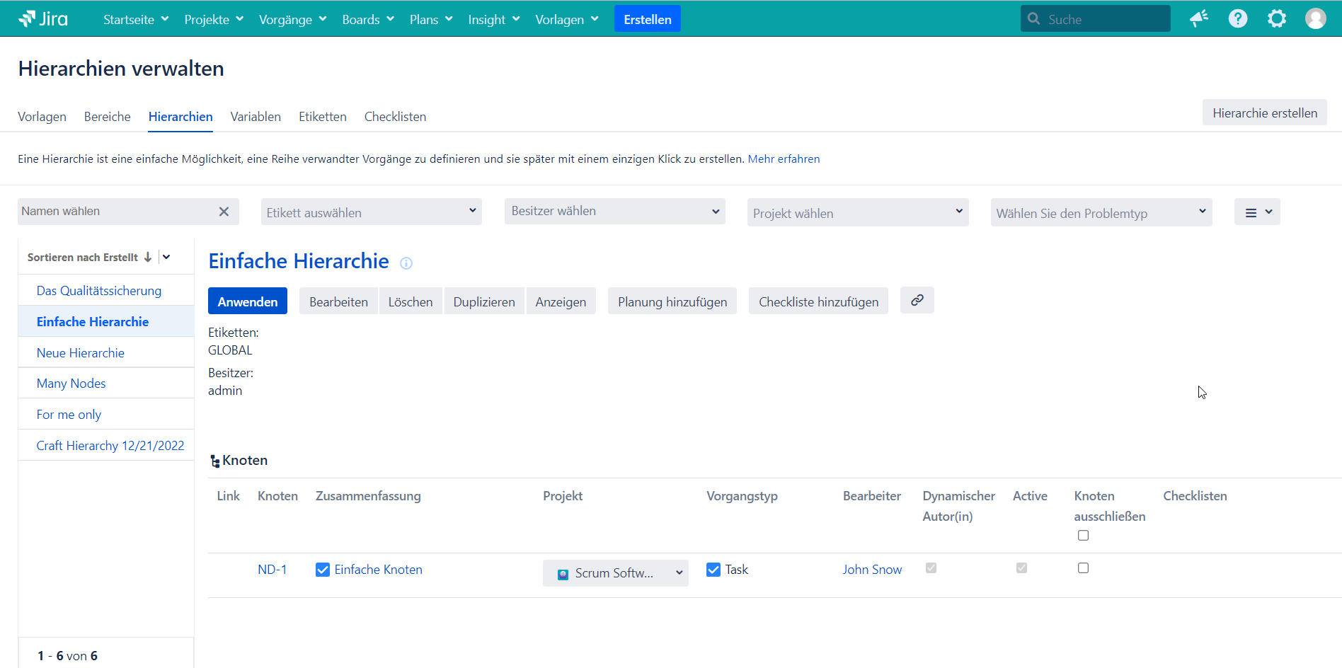Click the Jira logo
Screen dimensions: 1342x668
click(43, 19)
